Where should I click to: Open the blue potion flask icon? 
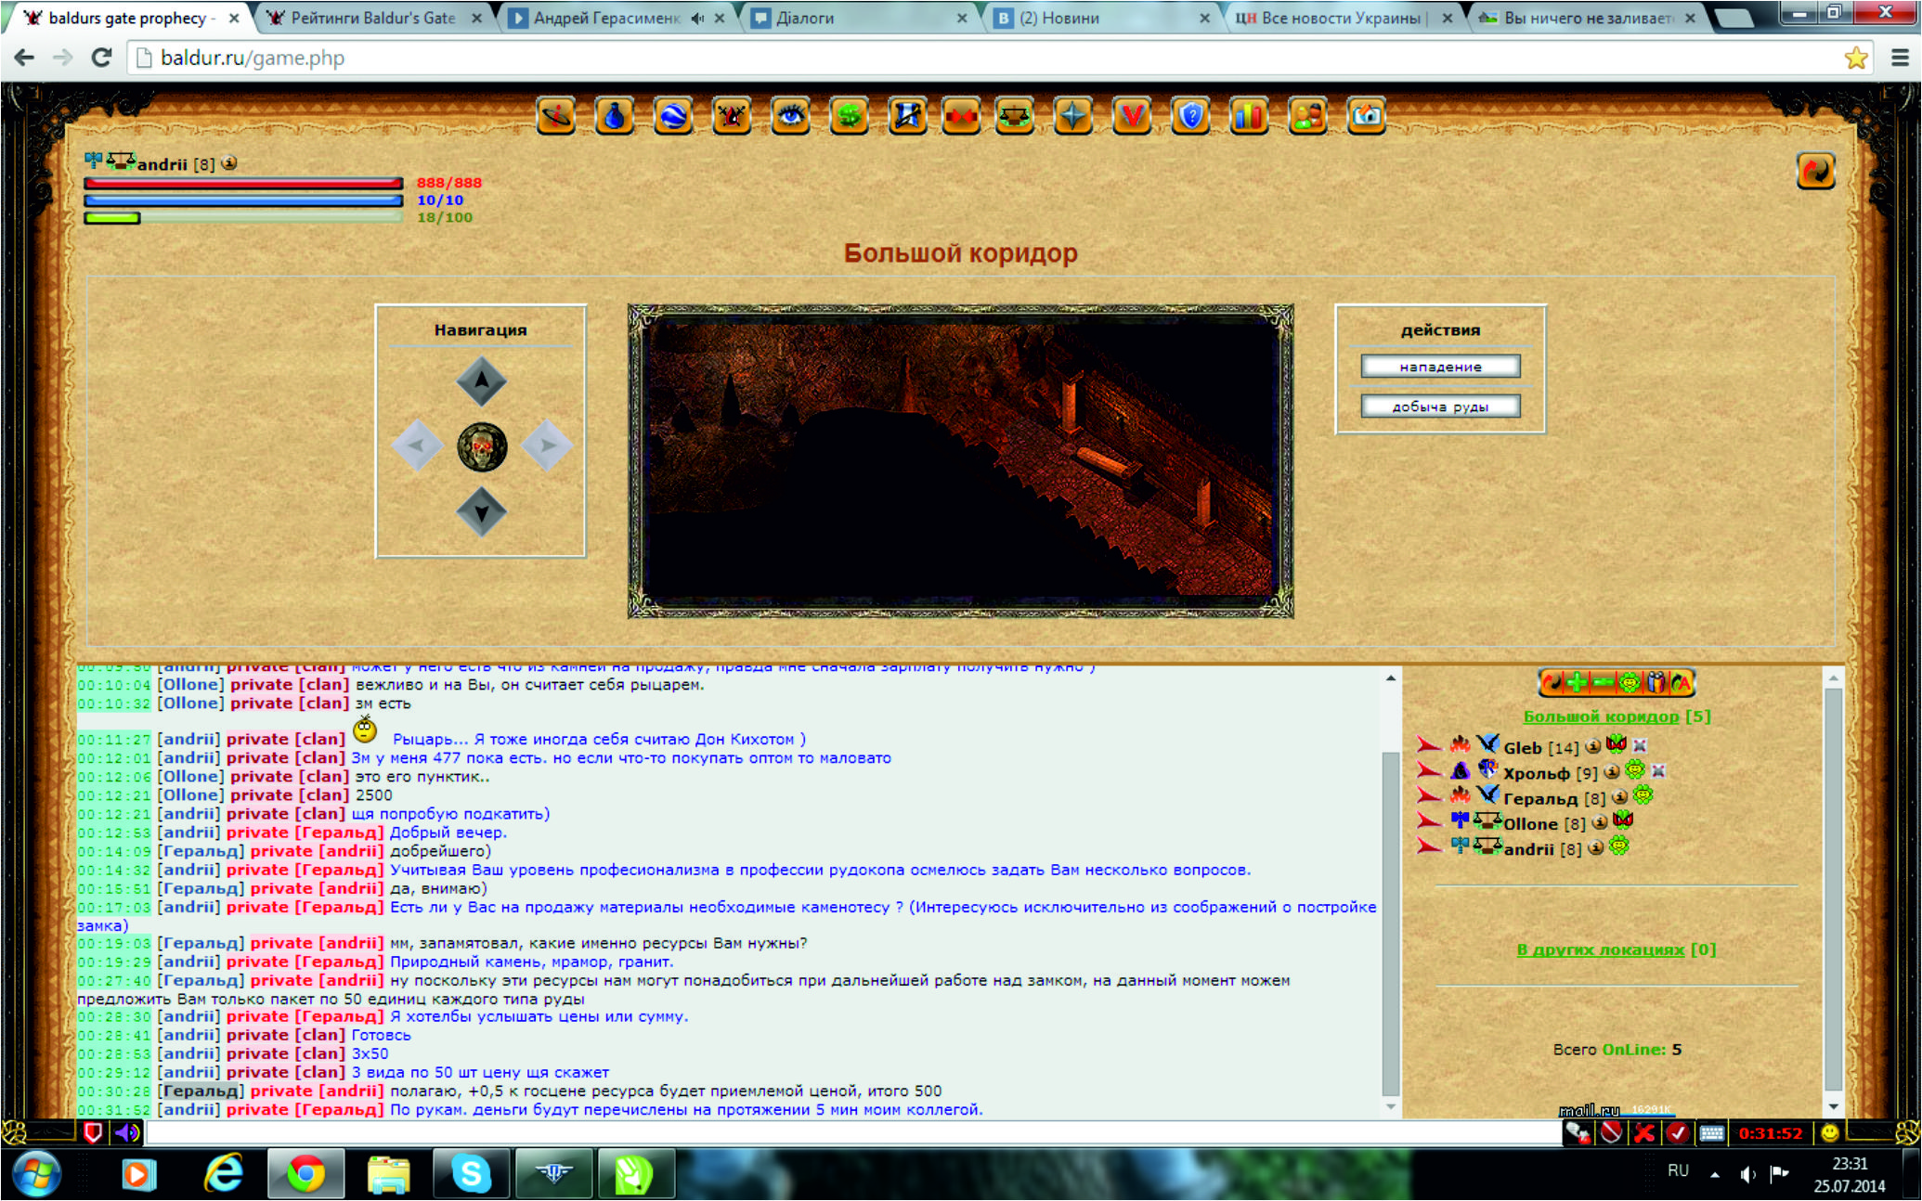click(x=615, y=116)
